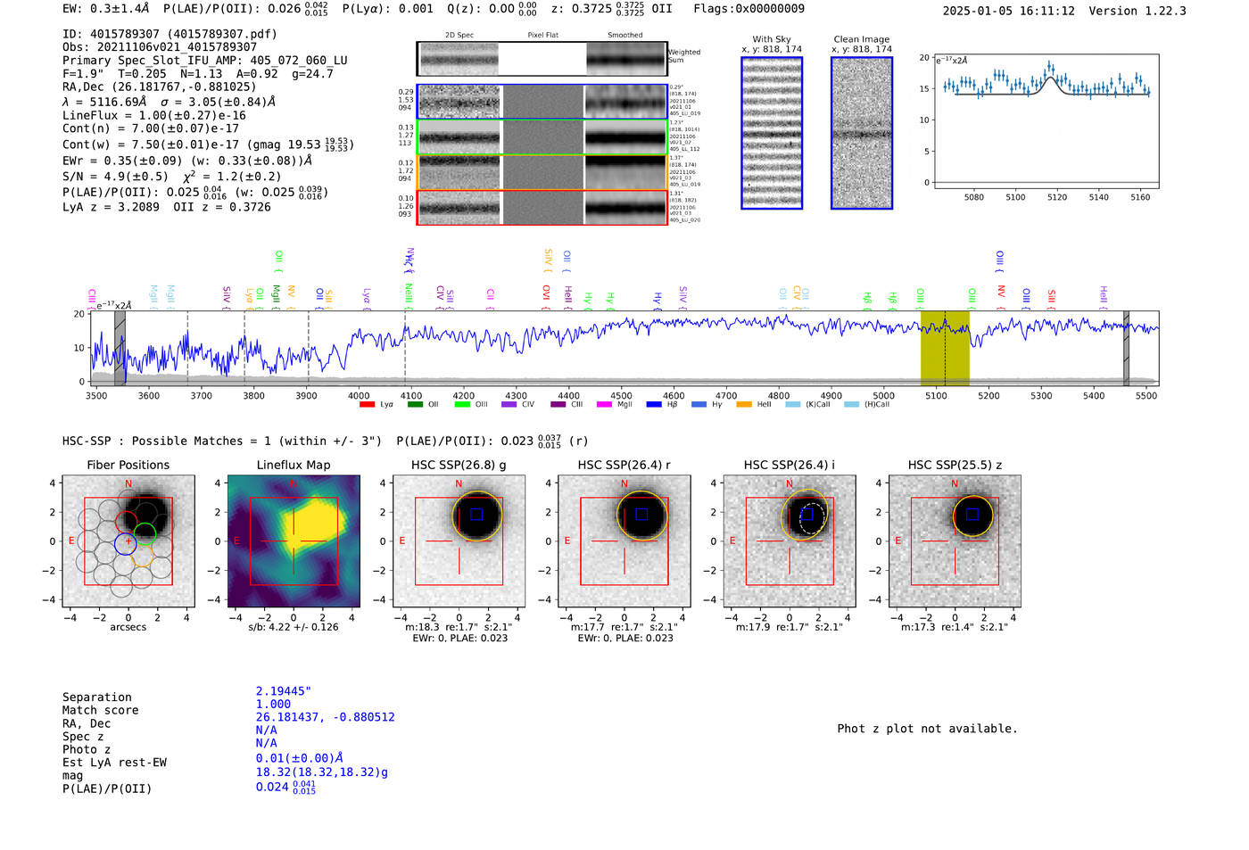The height and width of the screenshot is (850, 1249).
Task: Click the green fiber circle in Fiber Positions
Action: pos(145,534)
